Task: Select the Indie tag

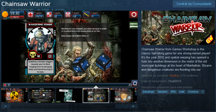Action: pyautogui.click(x=182, y=92)
